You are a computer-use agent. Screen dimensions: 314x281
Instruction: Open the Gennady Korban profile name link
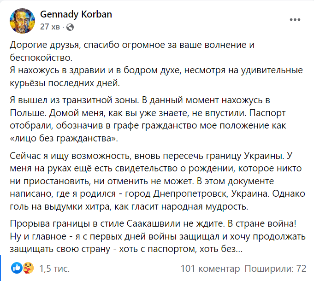(x=76, y=15)
